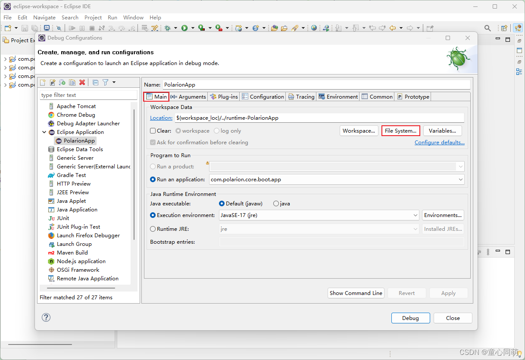The width and height of the screenshot is (525, 360).
Task: Open the Configure defaults... link
Action: (x=440, y=142)
